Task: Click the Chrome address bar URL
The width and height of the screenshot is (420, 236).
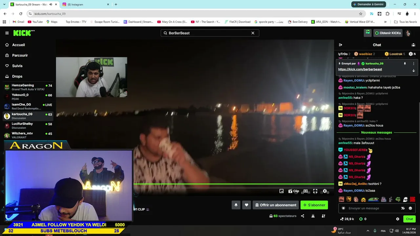Action: click(50, 14)
